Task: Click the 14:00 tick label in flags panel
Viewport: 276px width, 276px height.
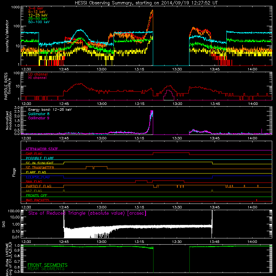Action: point(253,207)
